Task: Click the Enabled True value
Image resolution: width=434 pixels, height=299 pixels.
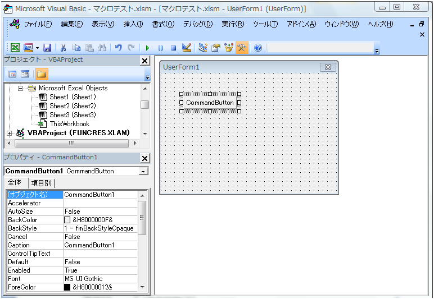Action: (x=100, y=270)
